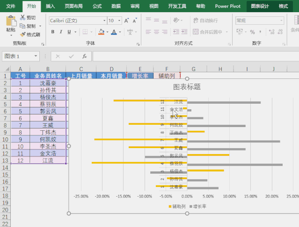Click the Paste clipboard icon
The width and height of the screenshot is (299, 227).
pos(11,21)
